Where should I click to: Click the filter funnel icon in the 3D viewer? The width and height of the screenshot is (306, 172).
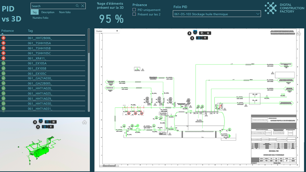click(x=51, y=127)
